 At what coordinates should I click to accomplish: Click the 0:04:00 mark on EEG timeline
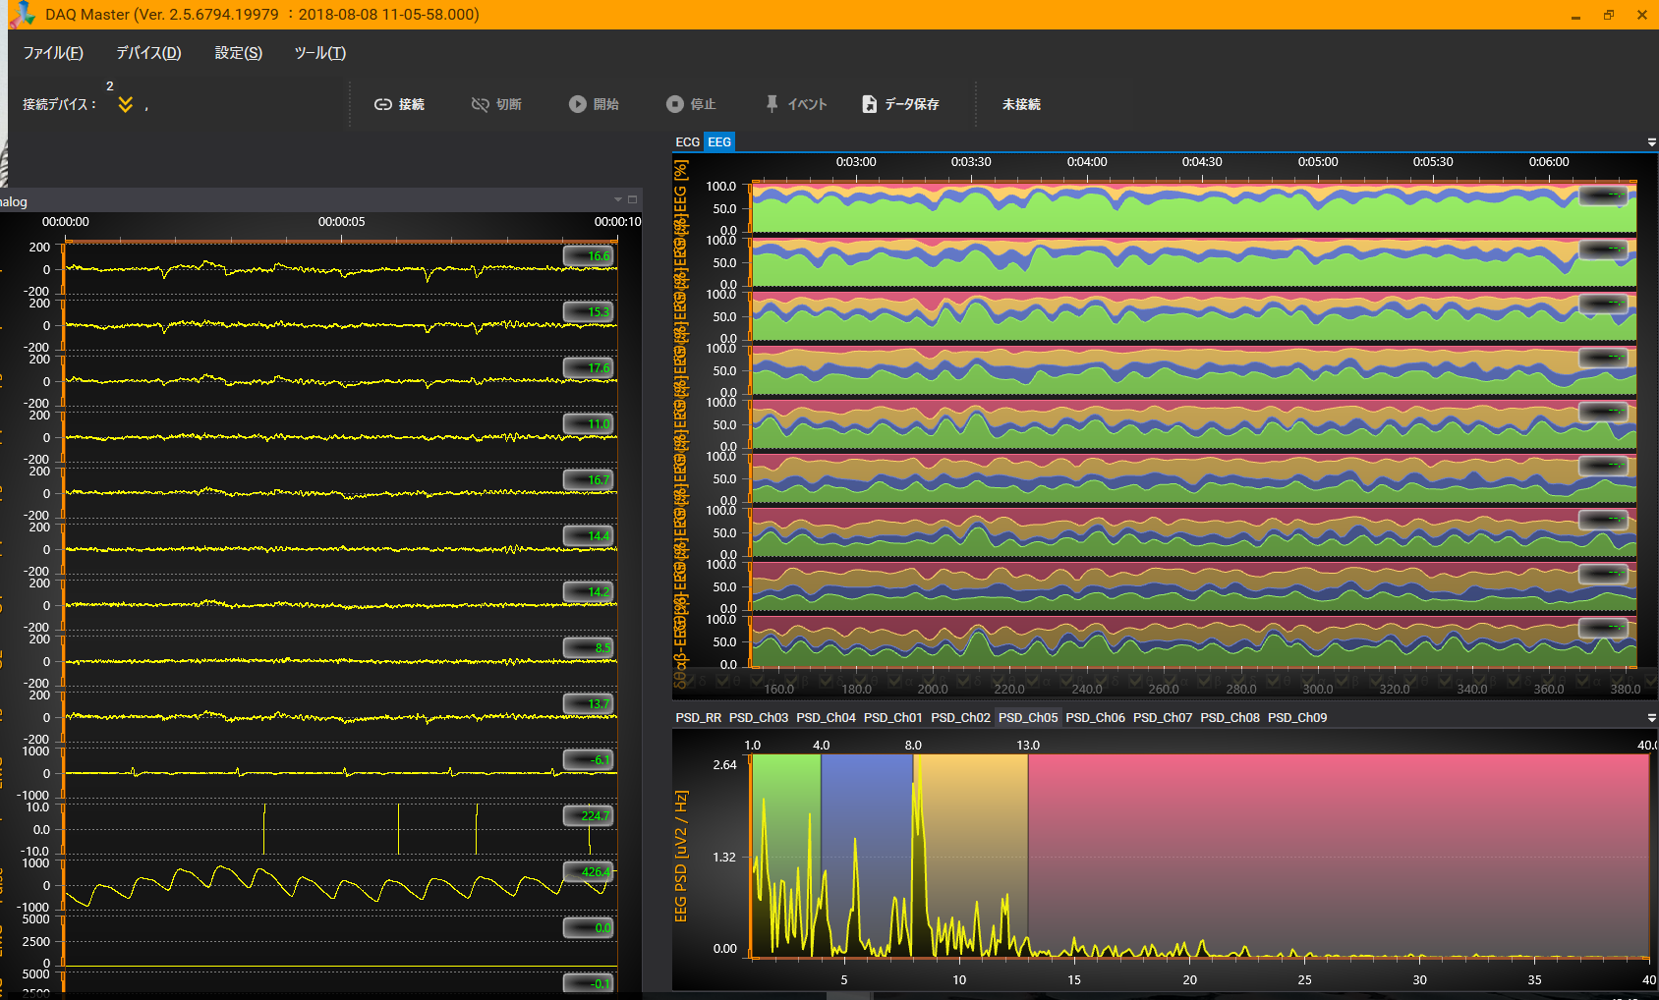coord(1087,162)
